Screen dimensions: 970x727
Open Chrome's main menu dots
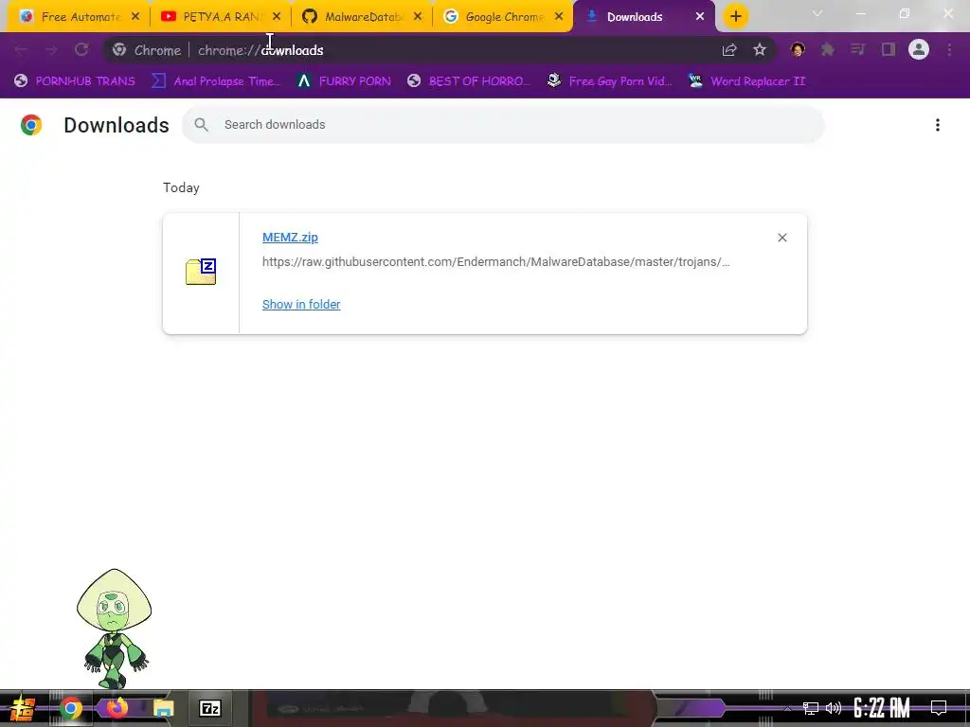[949, 50]
